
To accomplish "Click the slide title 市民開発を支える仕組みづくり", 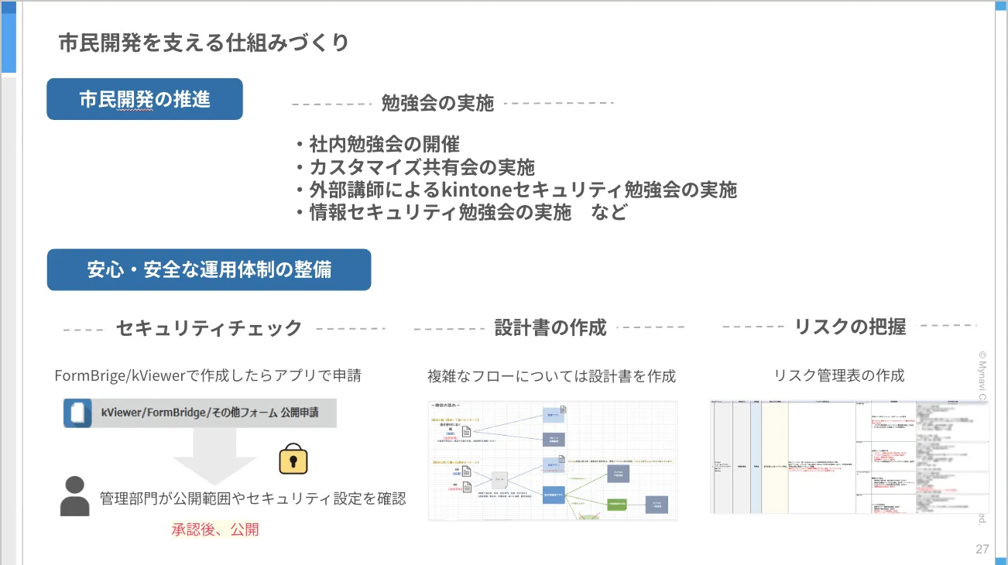I will pyautogui.click(x=204, y=43).
